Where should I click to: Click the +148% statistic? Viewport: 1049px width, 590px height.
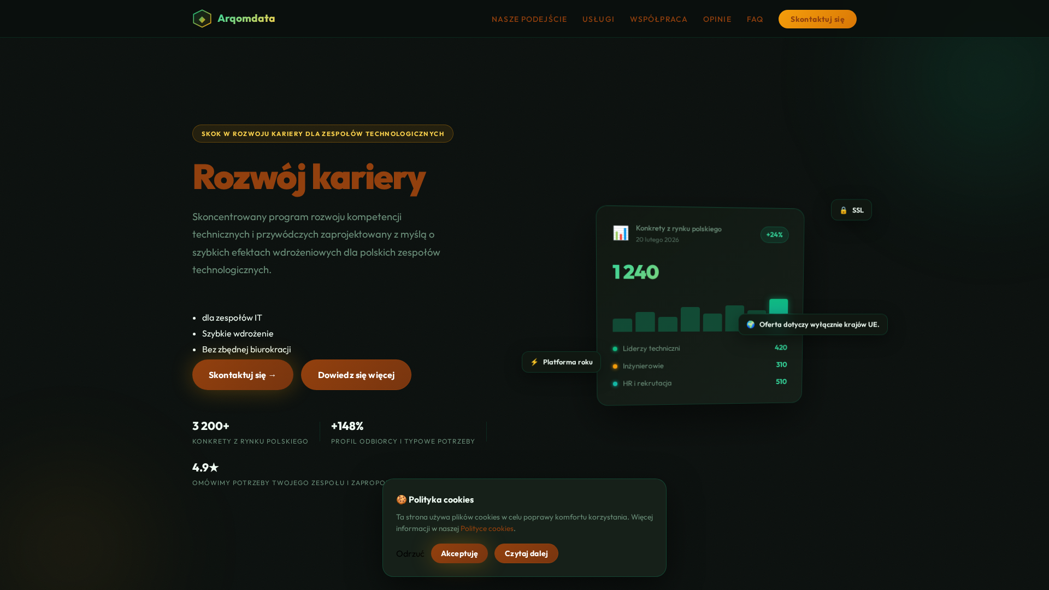[x=347, y=426]
